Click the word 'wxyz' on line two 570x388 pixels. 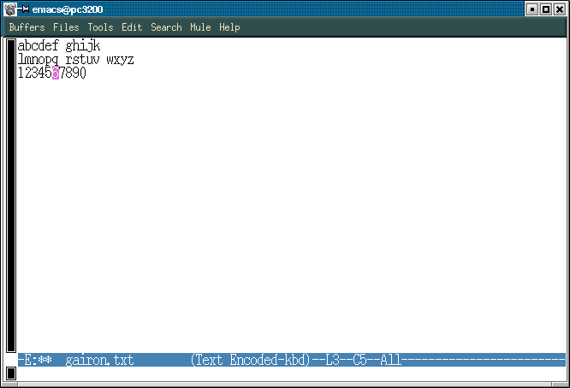[x=120, y=60]
